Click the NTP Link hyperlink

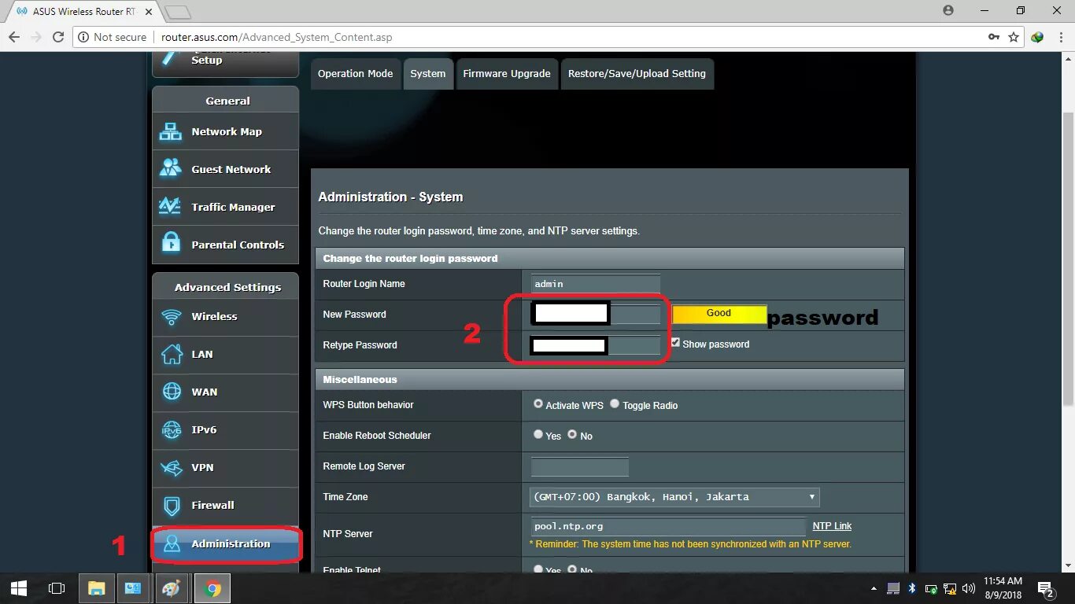coord(833,526)
